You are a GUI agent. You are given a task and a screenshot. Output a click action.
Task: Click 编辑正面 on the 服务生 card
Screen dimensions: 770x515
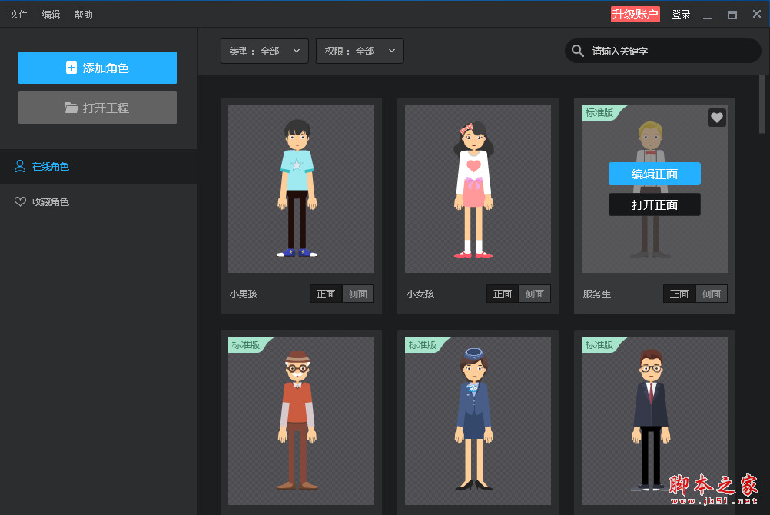(x=655, y=174)
